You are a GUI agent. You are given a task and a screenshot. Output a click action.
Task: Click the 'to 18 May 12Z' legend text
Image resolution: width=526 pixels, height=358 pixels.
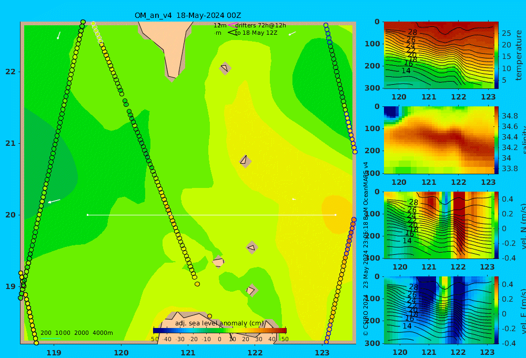(x=256, y=33)
